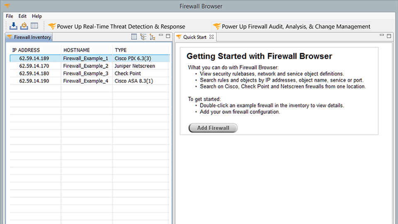This screenshot has width=398, height=224.
Task: Select IP address 62.59.14.189
Action: tap(34, 58)
